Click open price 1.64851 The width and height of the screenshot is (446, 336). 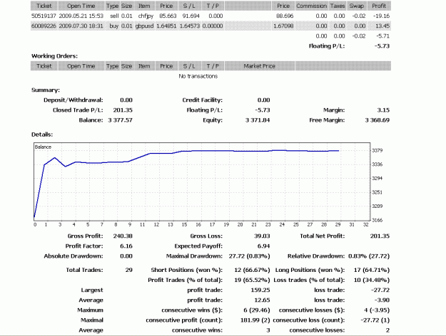pos(166,26)
